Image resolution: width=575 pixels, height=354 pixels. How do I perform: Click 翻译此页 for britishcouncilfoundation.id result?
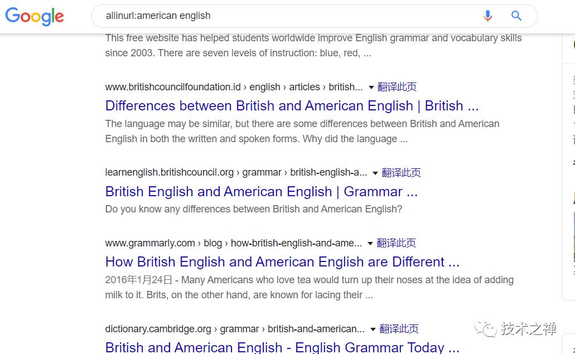(x=397, y=87)
